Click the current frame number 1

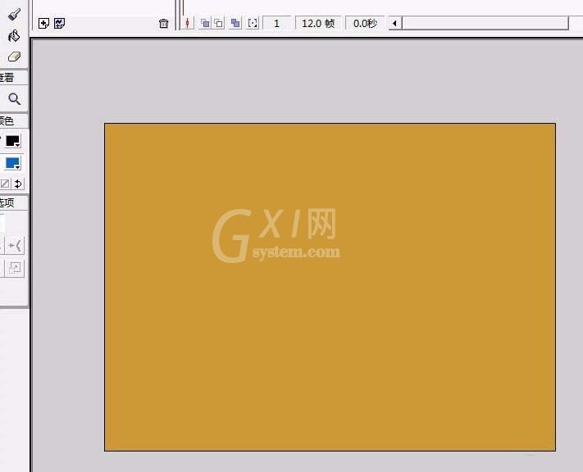point(276,24)
